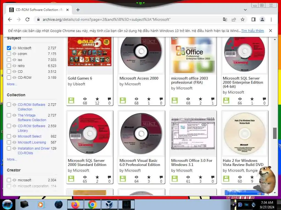
Task: Share this page via share icon
Action: (x=234, y=19)
